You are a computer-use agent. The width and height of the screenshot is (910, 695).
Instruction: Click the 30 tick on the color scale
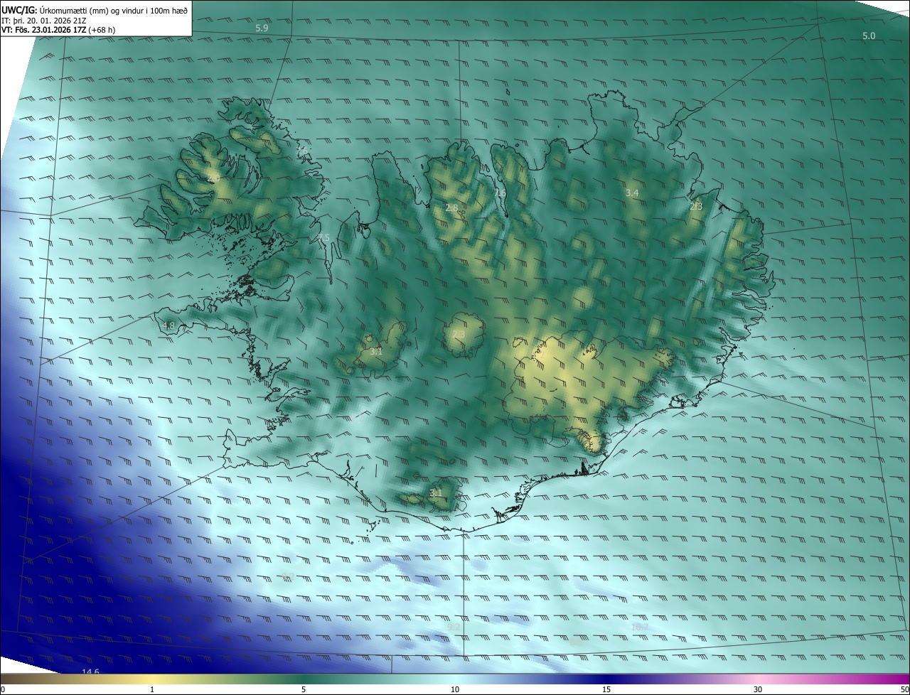pos(758,690)
